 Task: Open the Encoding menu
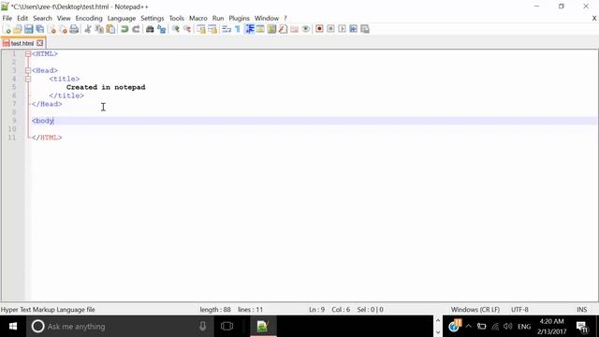89,19
